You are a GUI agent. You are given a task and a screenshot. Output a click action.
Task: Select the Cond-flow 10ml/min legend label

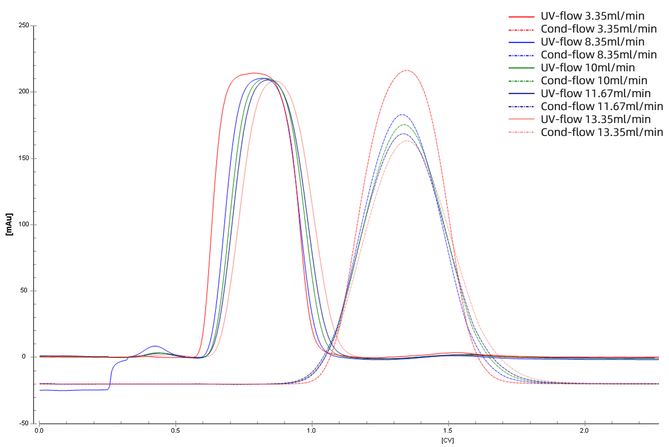click(x=594, y=80)
